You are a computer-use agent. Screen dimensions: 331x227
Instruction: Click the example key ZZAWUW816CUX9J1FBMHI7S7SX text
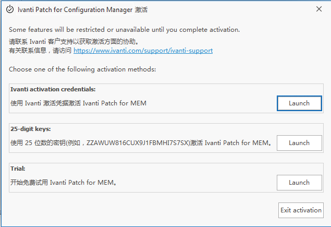tap(137, 143)
